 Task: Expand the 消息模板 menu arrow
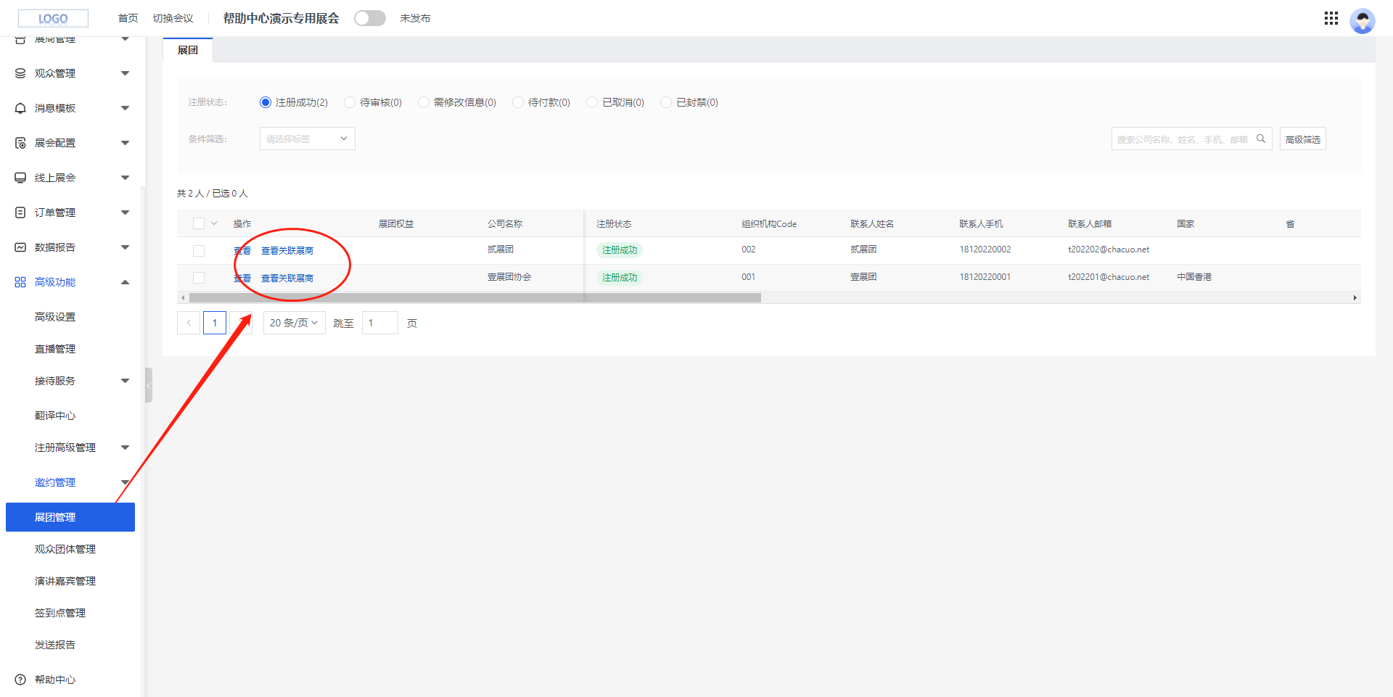click(125, 108)
